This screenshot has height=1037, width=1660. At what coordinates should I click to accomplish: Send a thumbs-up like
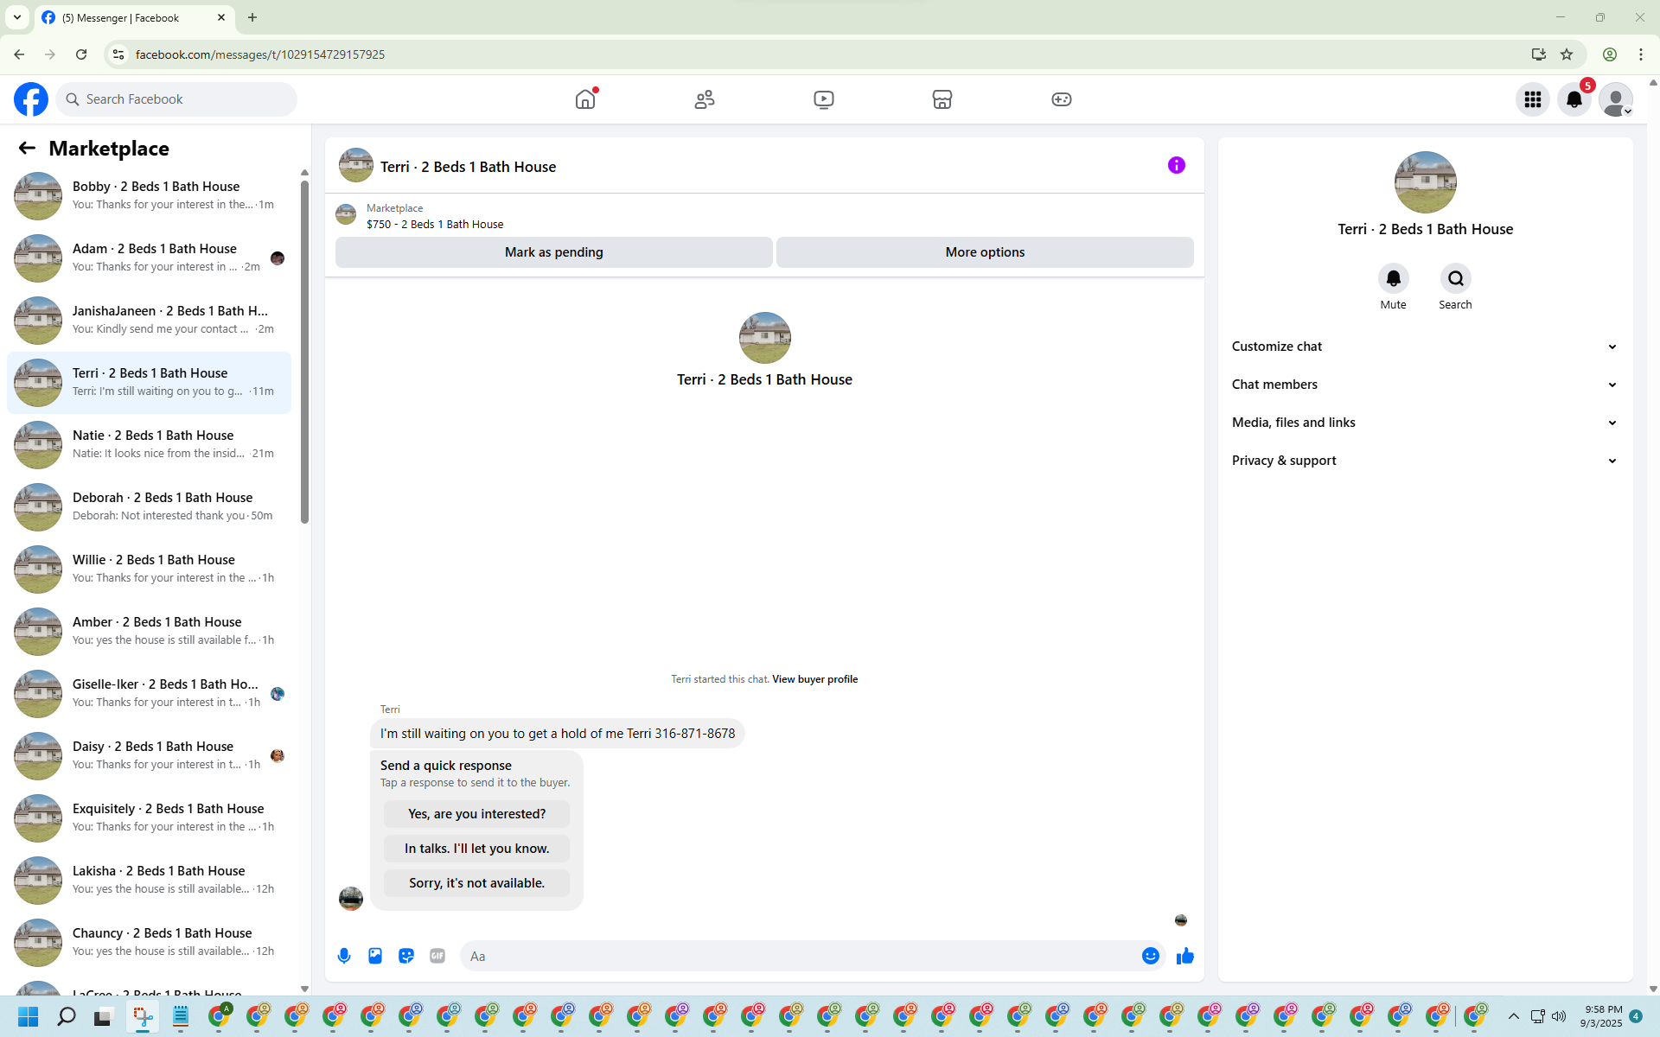pos(1185,956)
